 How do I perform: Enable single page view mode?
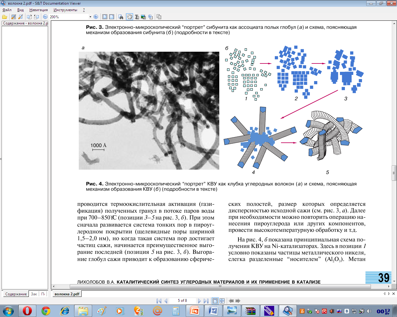(x=215, y=301)
